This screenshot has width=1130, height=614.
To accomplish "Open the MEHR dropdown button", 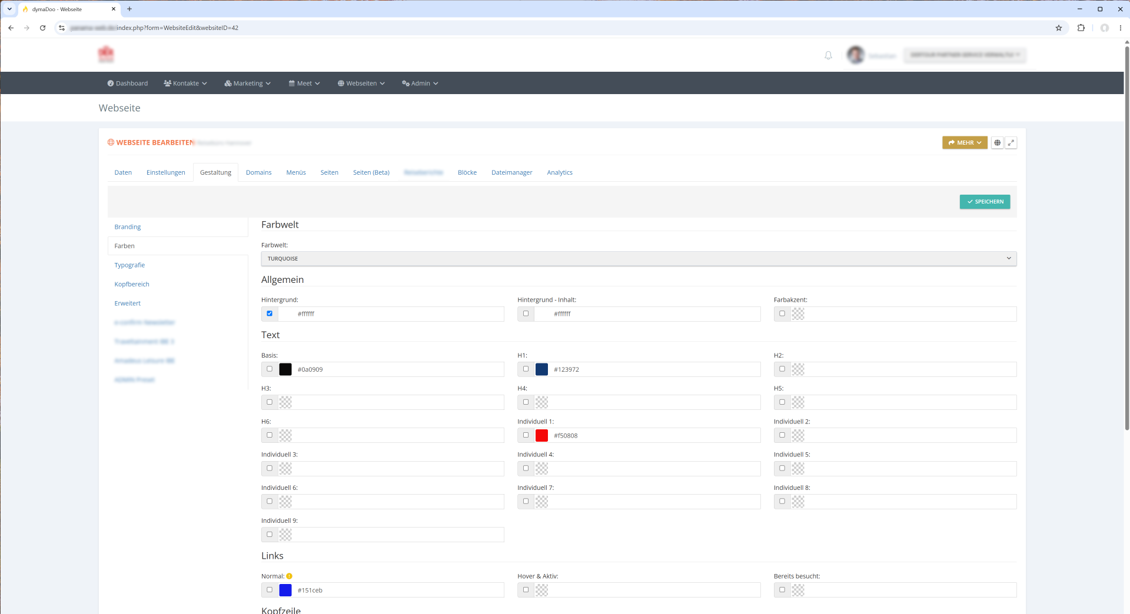I will [x=965, y=143].
